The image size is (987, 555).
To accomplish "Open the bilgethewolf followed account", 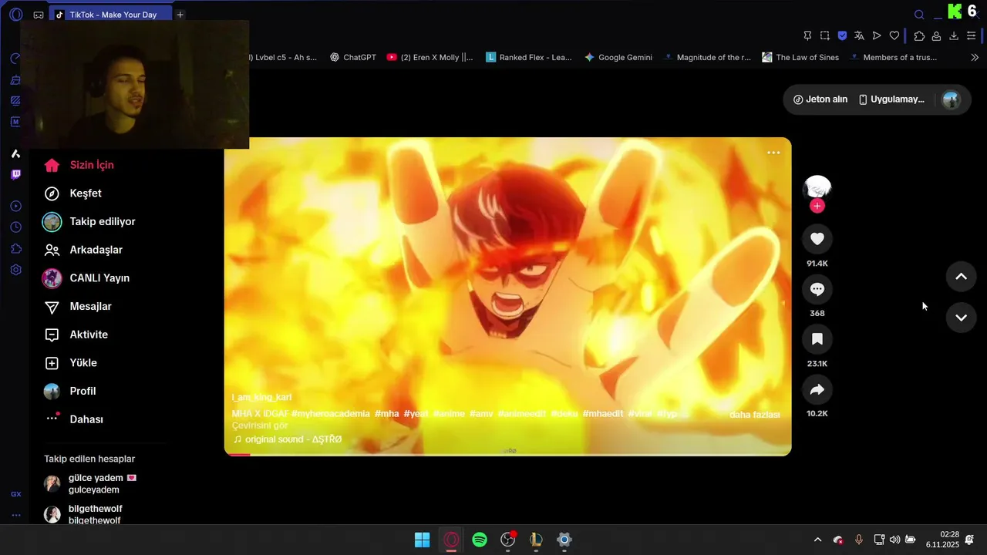I will click(83, 514).
